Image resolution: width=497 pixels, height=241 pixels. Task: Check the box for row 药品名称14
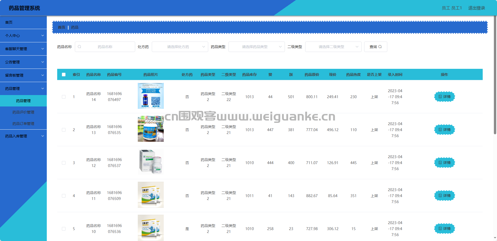(64, 97)
